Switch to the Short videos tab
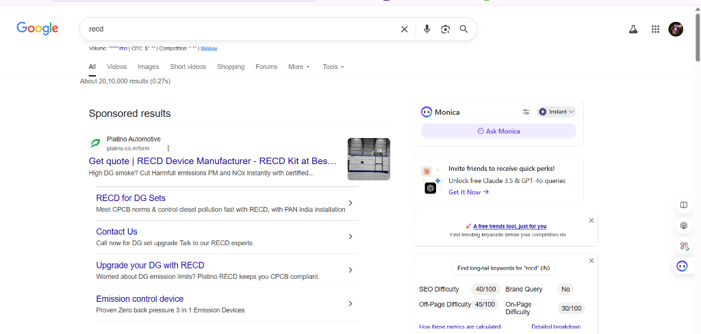This screenshot has width=701, height=334. [188, 67]
